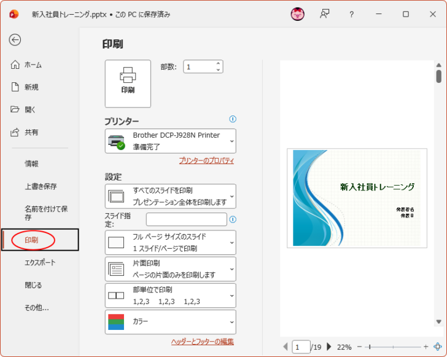
Task: Click the info icon beside スライド指定 field
Action: 233,219
